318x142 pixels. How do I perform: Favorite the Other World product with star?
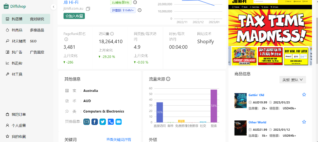click(304, 122)
